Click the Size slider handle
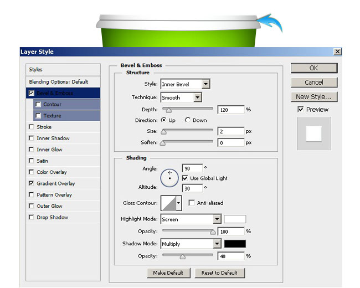 click(163, 132)
